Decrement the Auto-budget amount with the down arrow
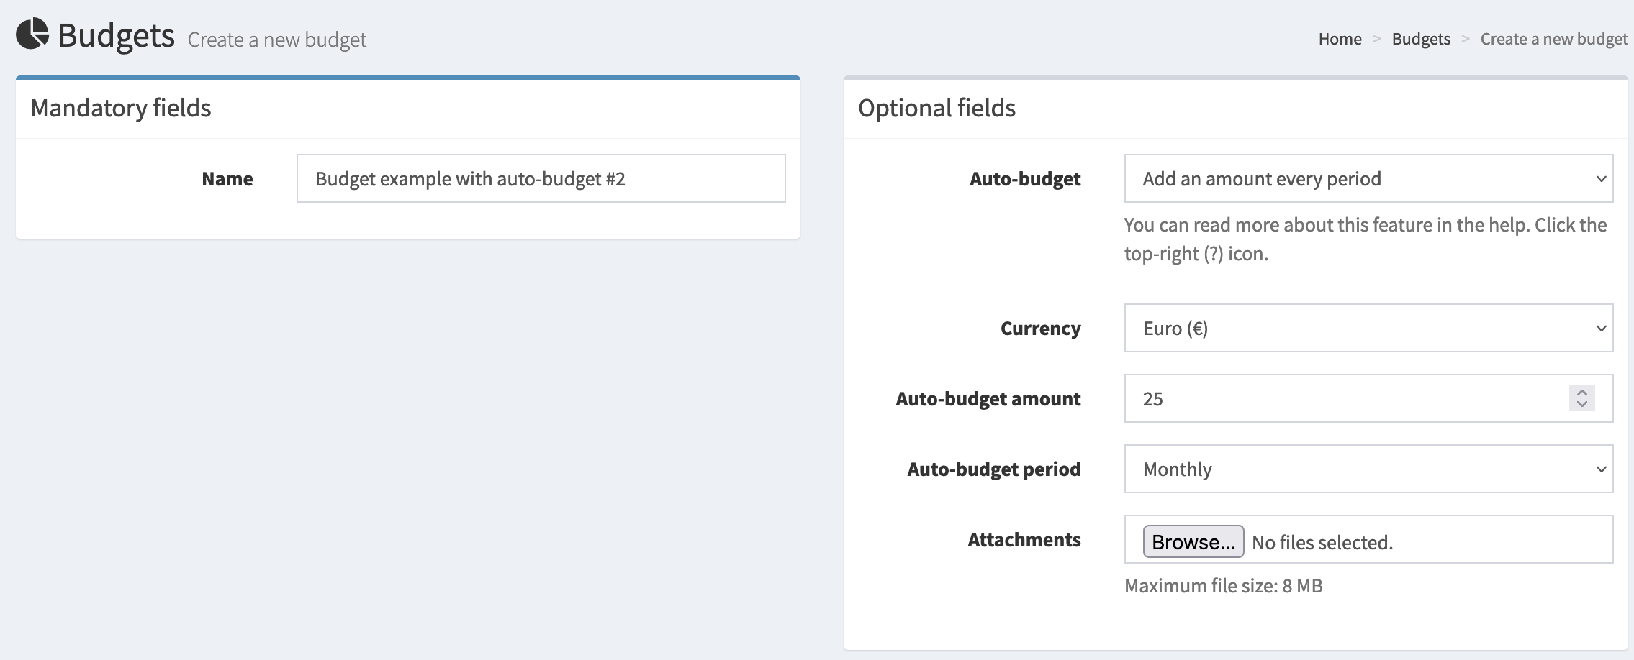 coord(1581,404)
